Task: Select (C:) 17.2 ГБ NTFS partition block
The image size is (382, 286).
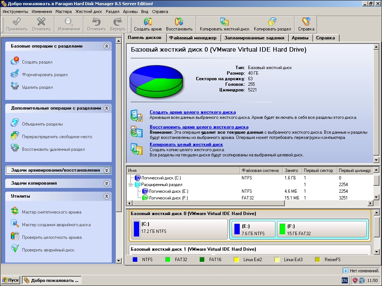Action: tap(179, 229)
